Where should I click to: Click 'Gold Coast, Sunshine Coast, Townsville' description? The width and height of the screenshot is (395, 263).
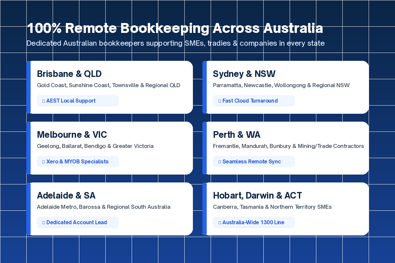click(x=109, y=85)
